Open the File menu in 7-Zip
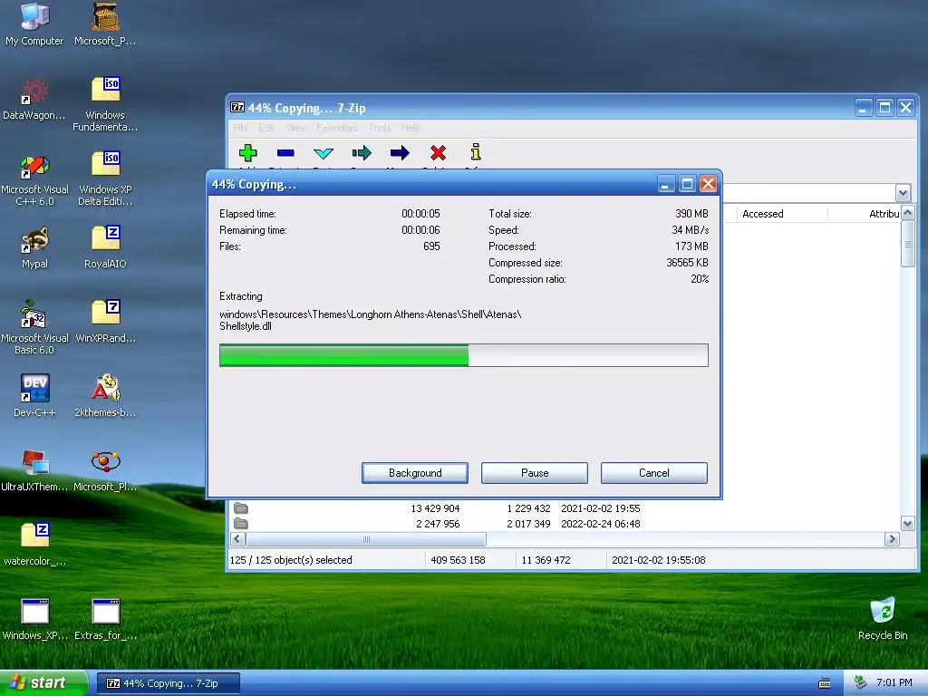928x696 pixels. pos(240,128)
